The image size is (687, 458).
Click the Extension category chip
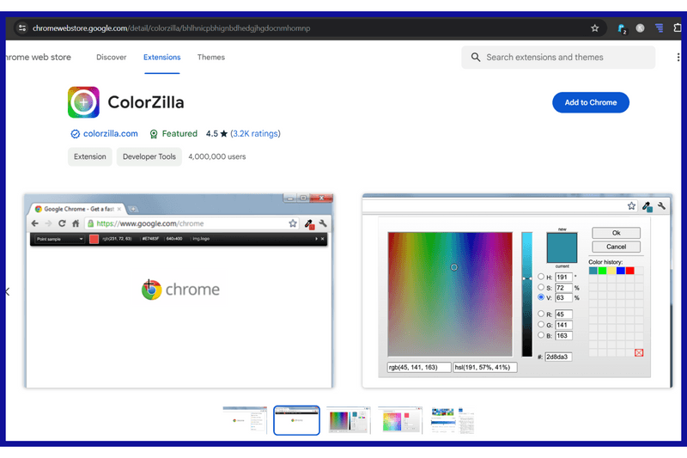coord(90,157)
